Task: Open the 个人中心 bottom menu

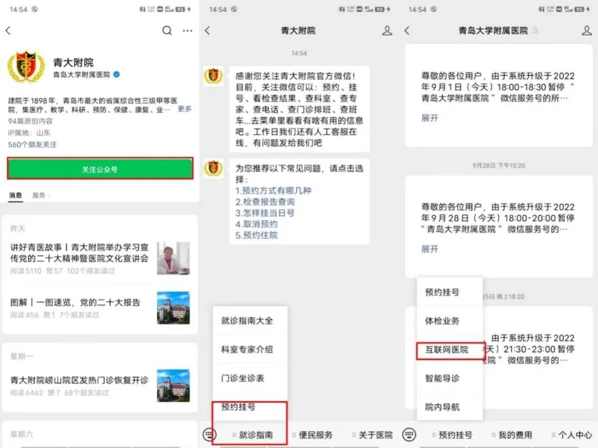Action: 574,435
